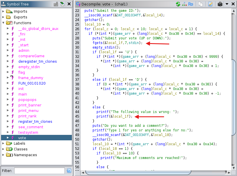Click the Symbol Tree navigate-on-selection icon

point(62,4)
